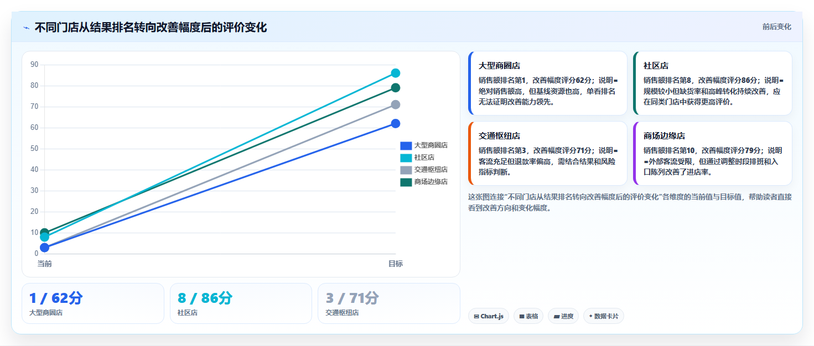This screenshot has height=346, width=814.
Task: Toggle 社区店 legend color box
Action: pos(406,158)
